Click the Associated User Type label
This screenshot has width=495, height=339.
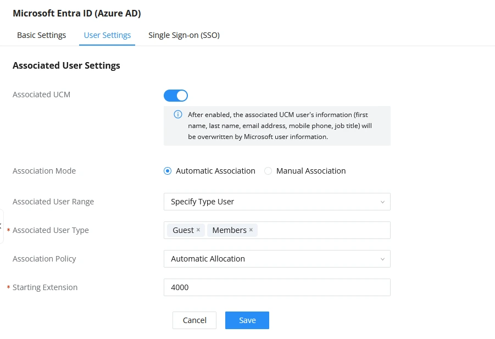tap(51, 230)
